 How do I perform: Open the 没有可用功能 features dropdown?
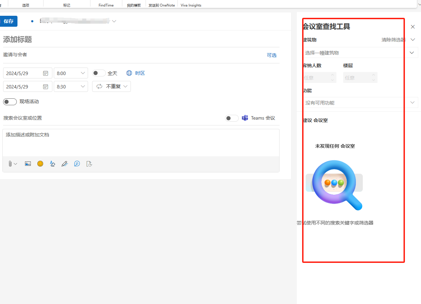tap(360, 102)
